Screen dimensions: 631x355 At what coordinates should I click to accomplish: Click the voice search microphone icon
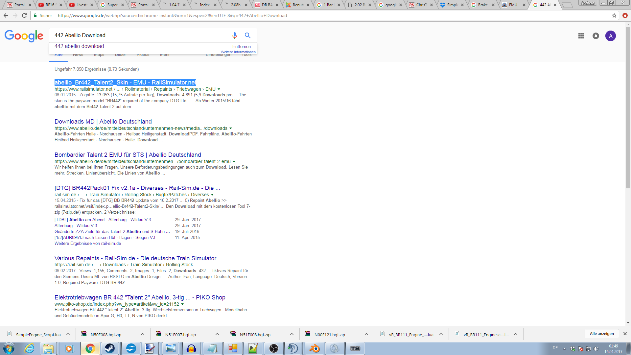pos(234,35)
